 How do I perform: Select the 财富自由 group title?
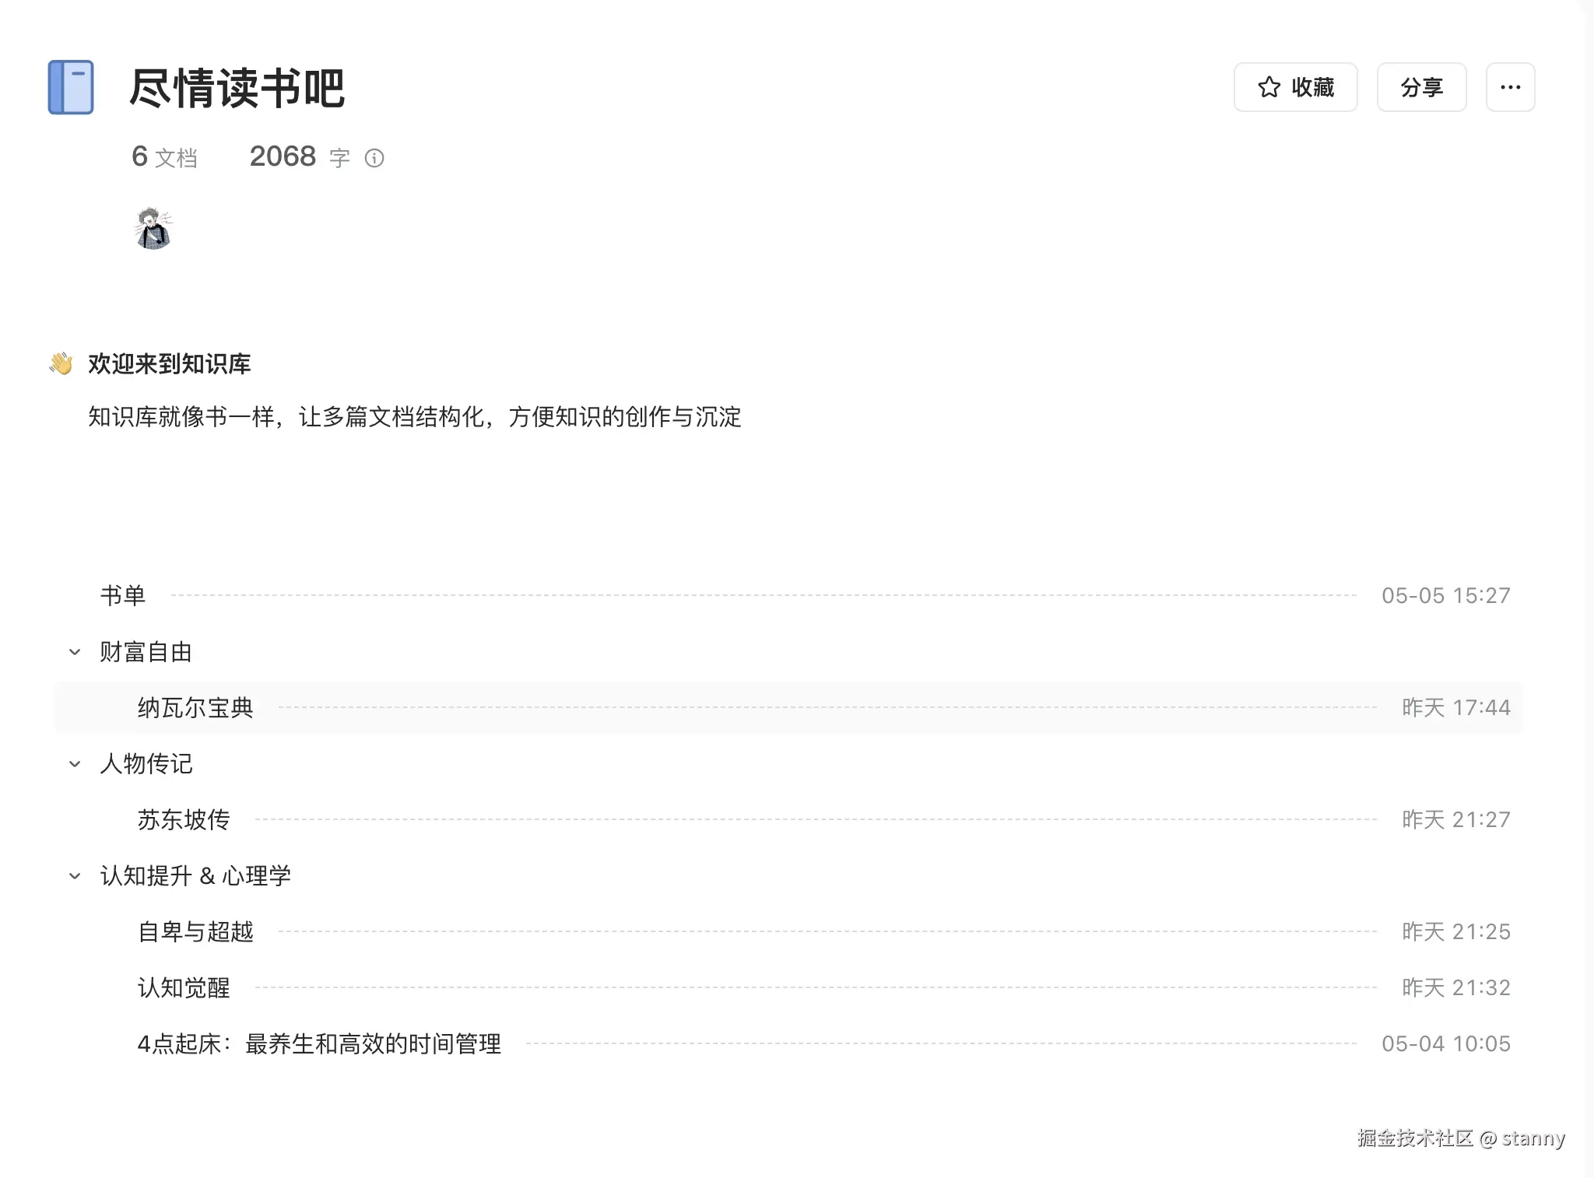pos(146,652)
